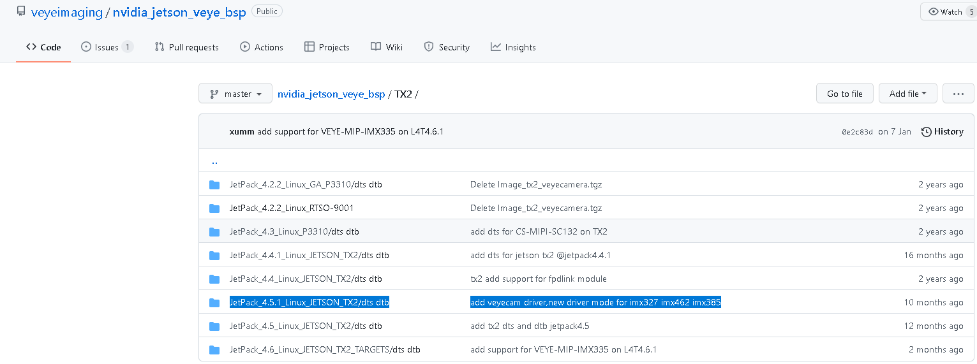Click folder icon for JetPack_4.4.1_Linux_JETSON_TX2
This screenshot has height=364, width=977.
(214, 256)
